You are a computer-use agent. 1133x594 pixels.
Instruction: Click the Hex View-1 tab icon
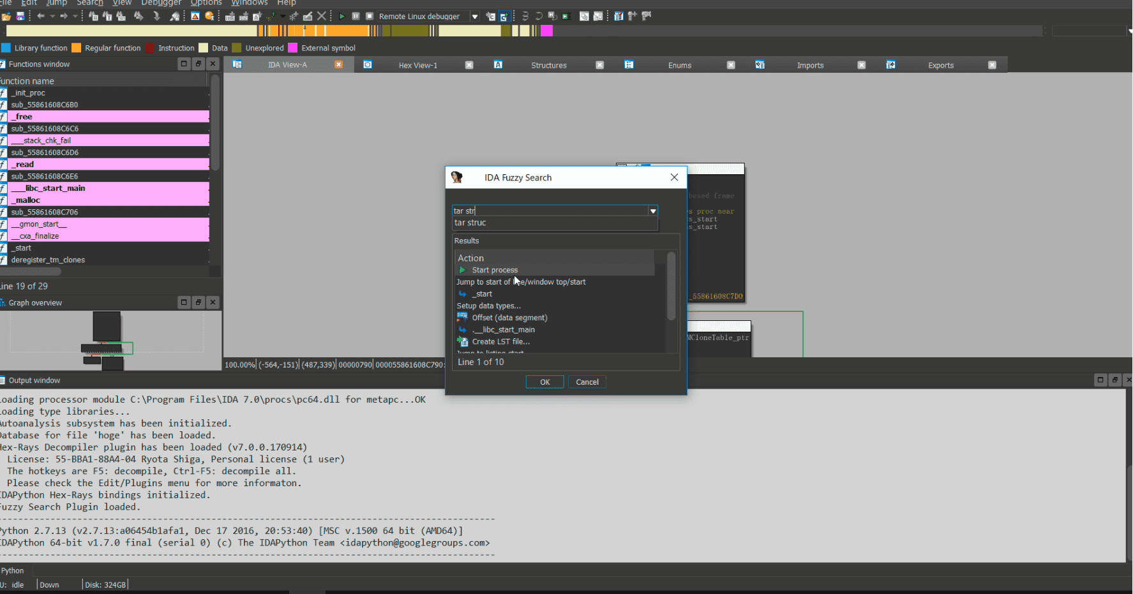tap(368, 64)
